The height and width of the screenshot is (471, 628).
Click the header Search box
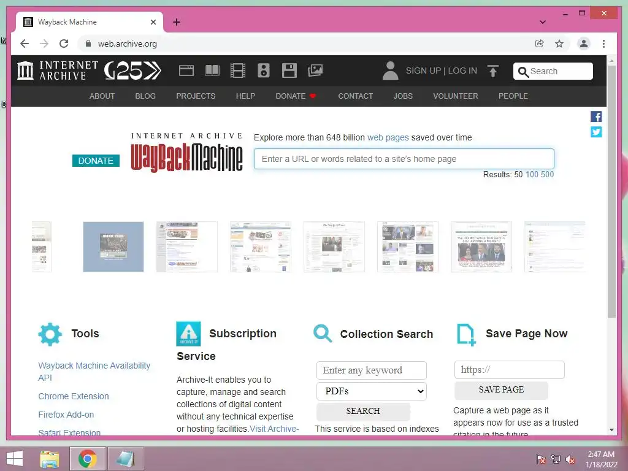[553, 71]
